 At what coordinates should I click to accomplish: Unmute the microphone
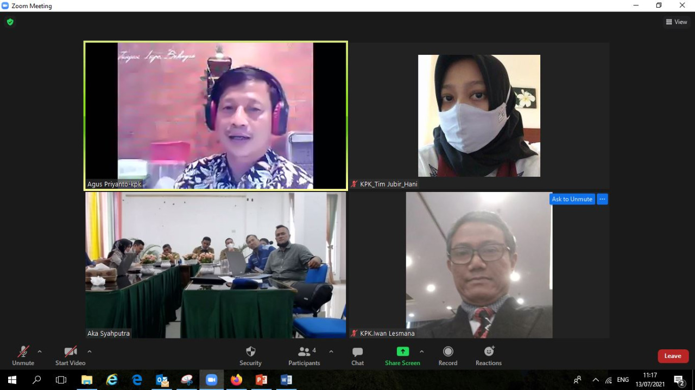[23, 356]
